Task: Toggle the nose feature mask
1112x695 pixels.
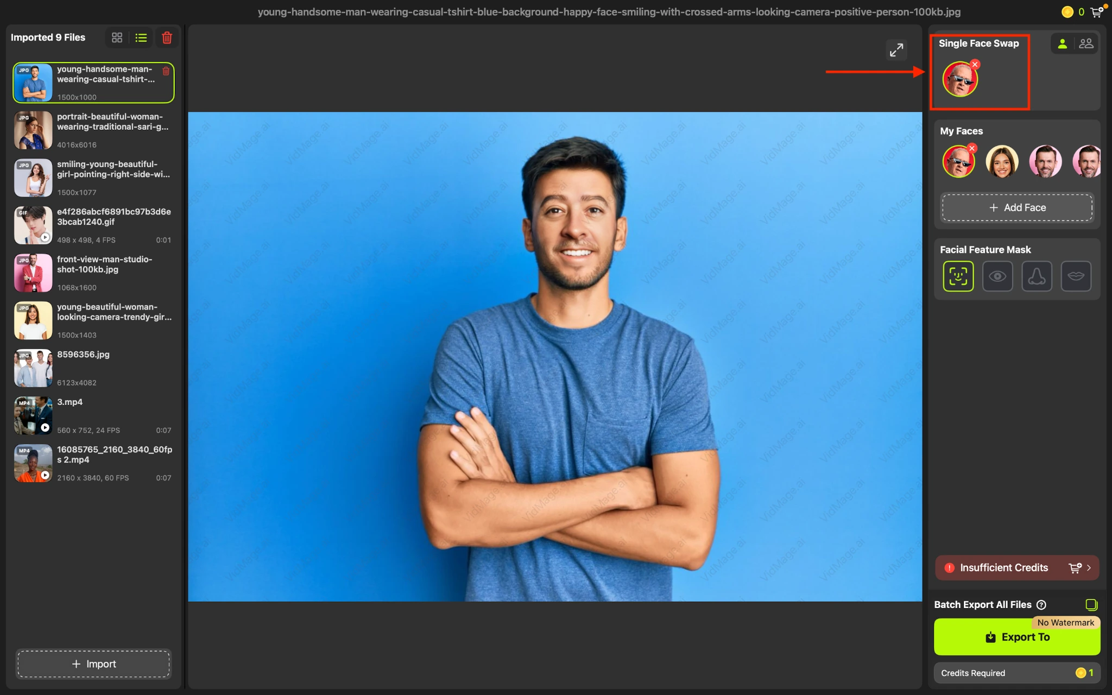Action: coord(1037,276)
